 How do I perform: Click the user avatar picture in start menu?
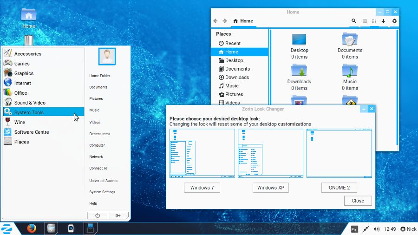pos(107,56)
